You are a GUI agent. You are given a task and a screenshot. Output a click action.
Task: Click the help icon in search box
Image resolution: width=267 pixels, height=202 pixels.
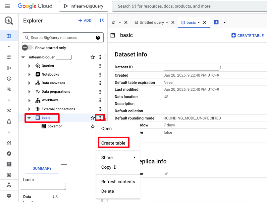(98, 38)
